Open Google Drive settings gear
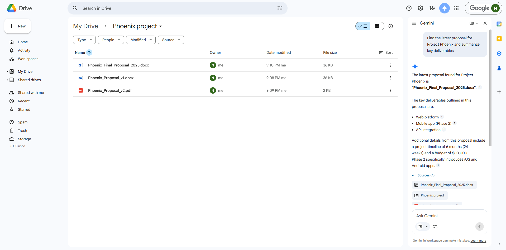The width and height of the screenshot is (506, 250). (420, 8)
